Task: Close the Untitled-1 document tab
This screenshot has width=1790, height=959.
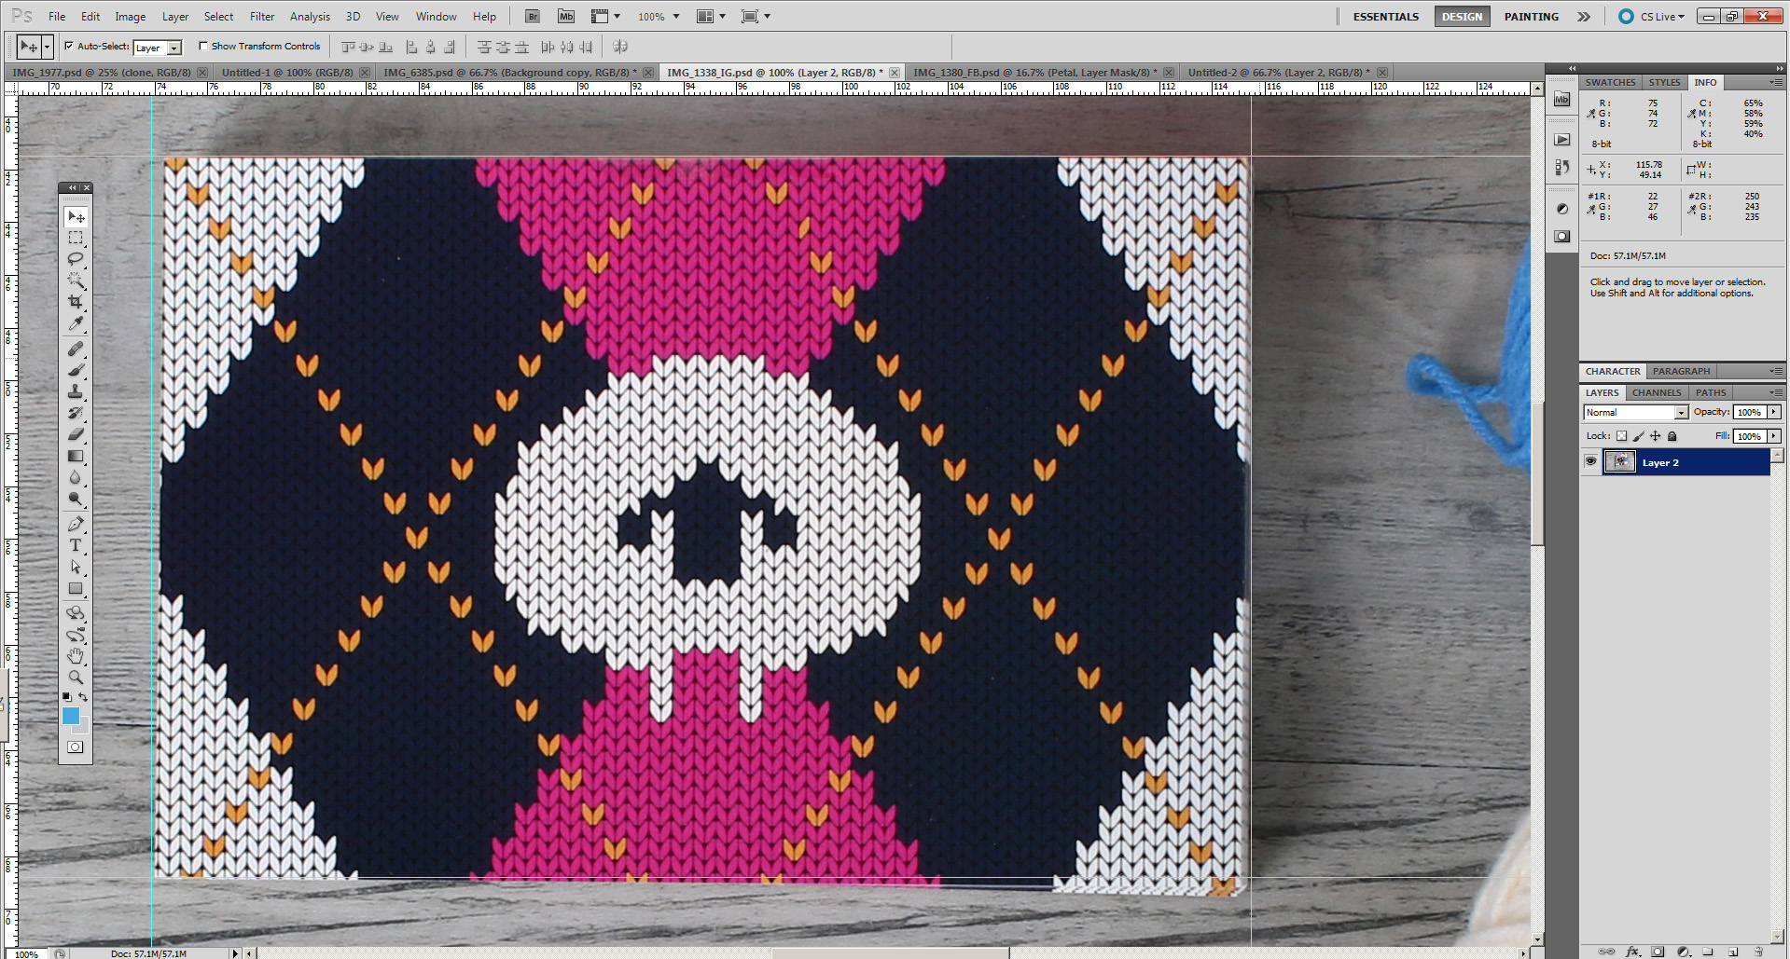Action: click(x=365, y=73)
